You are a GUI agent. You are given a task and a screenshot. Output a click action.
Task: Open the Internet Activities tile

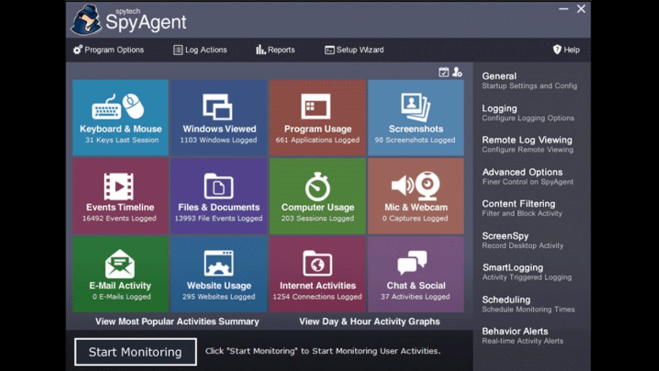[x=317, y=274]
